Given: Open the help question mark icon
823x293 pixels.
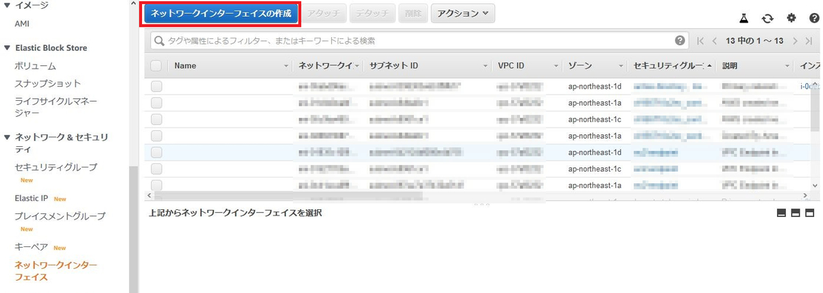Looking at the screenshot, I should click(x=814, y=19).
